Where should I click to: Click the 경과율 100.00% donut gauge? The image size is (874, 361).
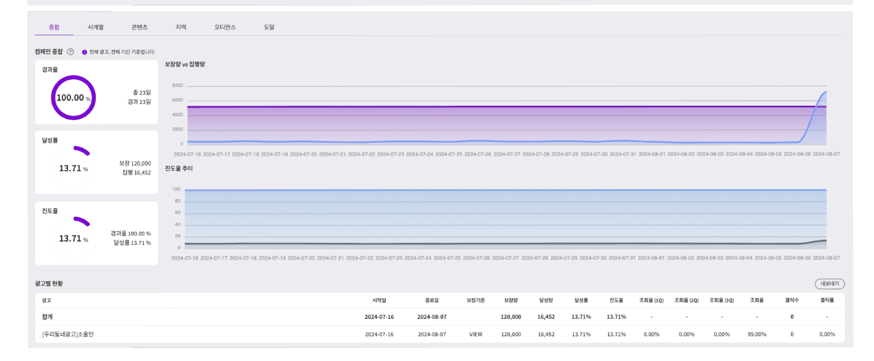tap(74, 98)
